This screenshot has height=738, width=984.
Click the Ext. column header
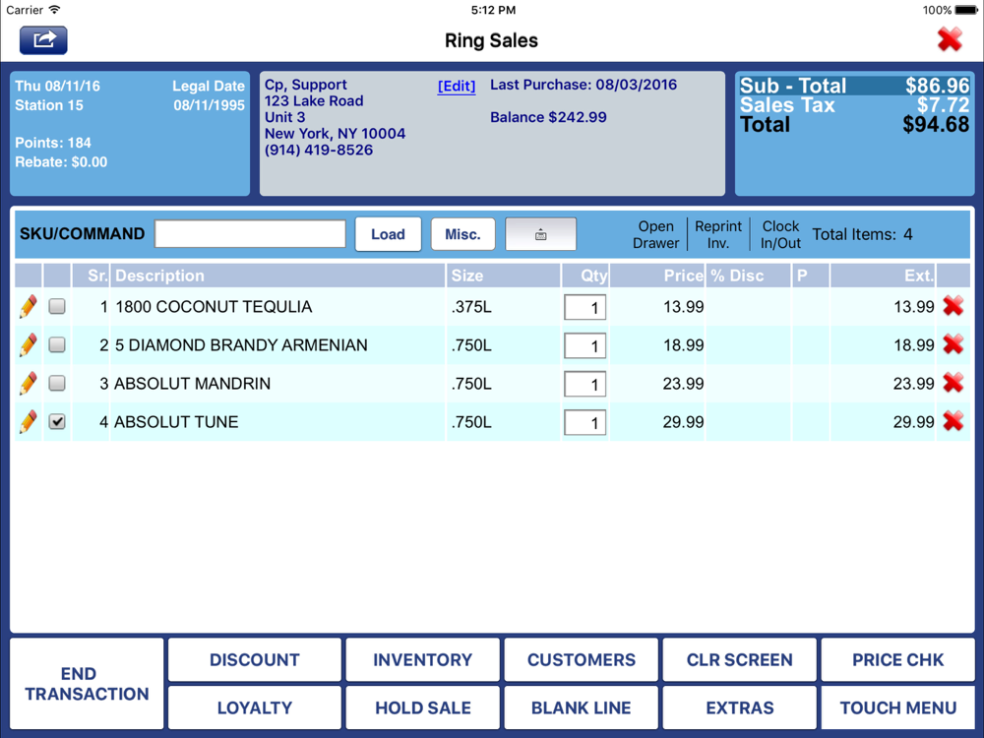(883, 276)
